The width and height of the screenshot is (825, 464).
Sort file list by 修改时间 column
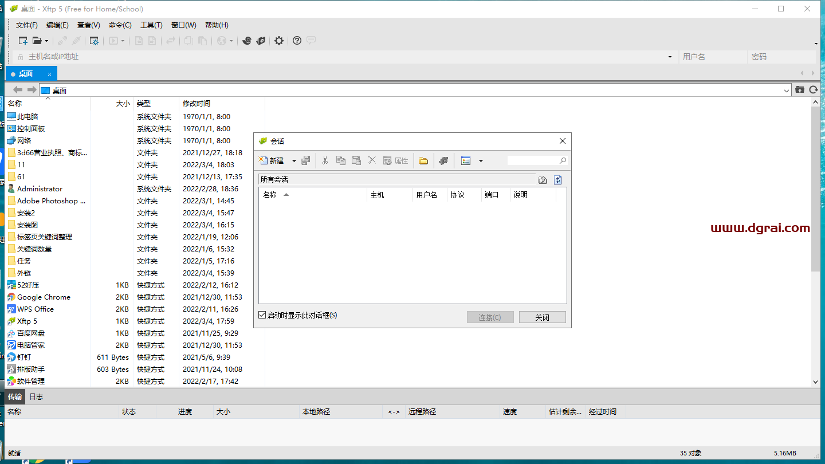222,104
